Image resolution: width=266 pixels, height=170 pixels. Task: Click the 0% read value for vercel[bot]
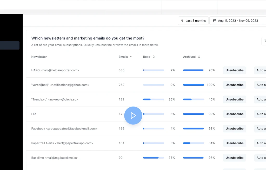172,85
